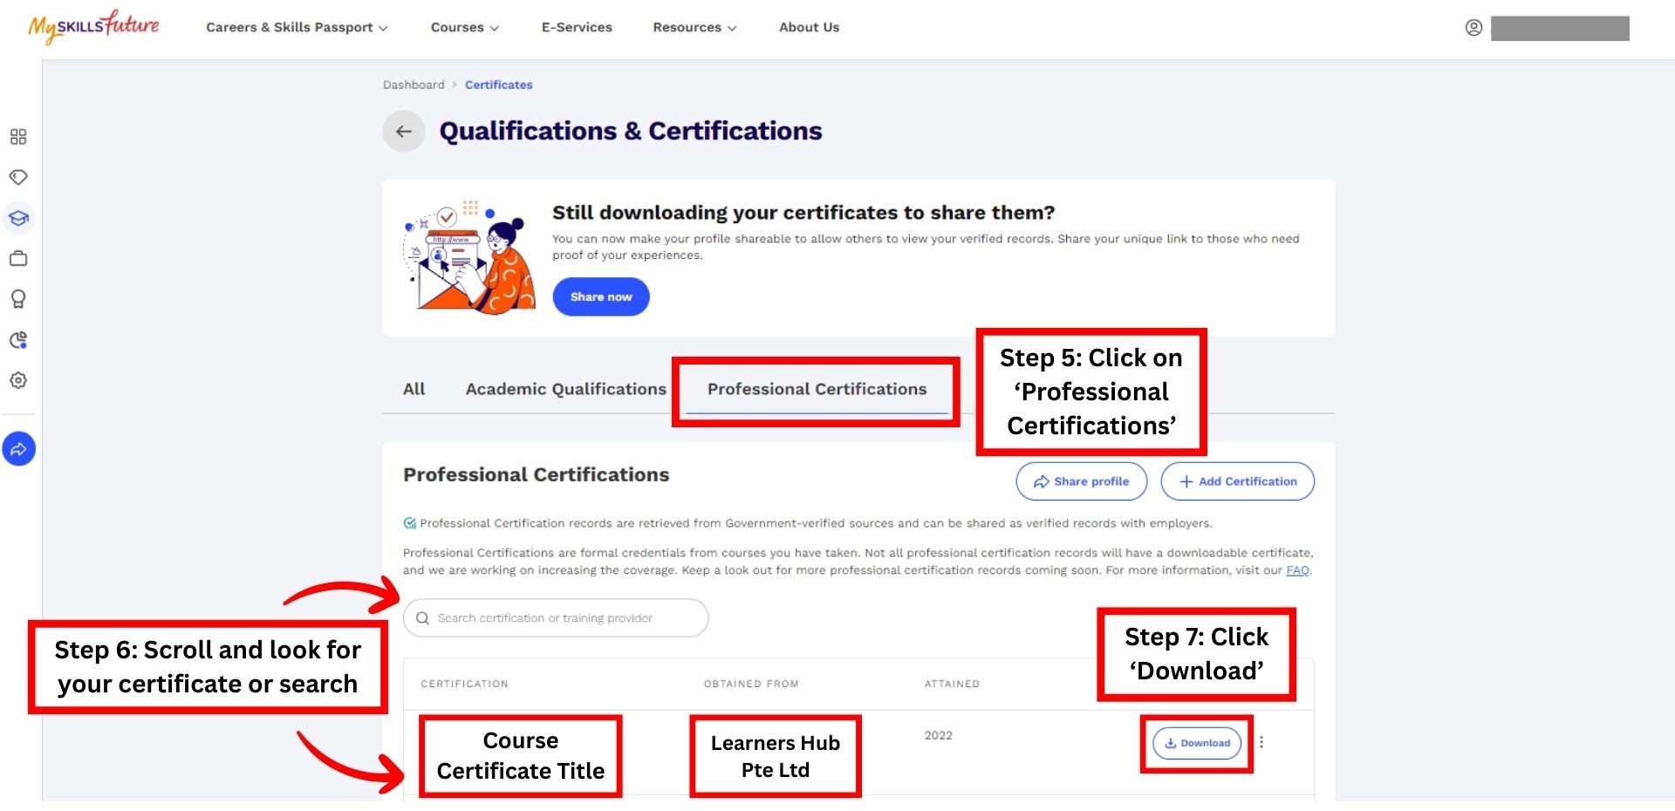Click the Add Certification button
1675x811 pixels.
[x=1237, y=481]
